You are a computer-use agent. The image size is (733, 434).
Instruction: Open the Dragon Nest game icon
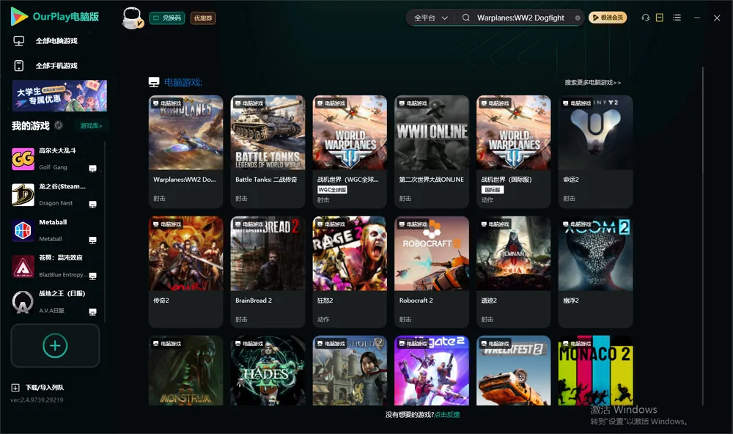(23, 195)
